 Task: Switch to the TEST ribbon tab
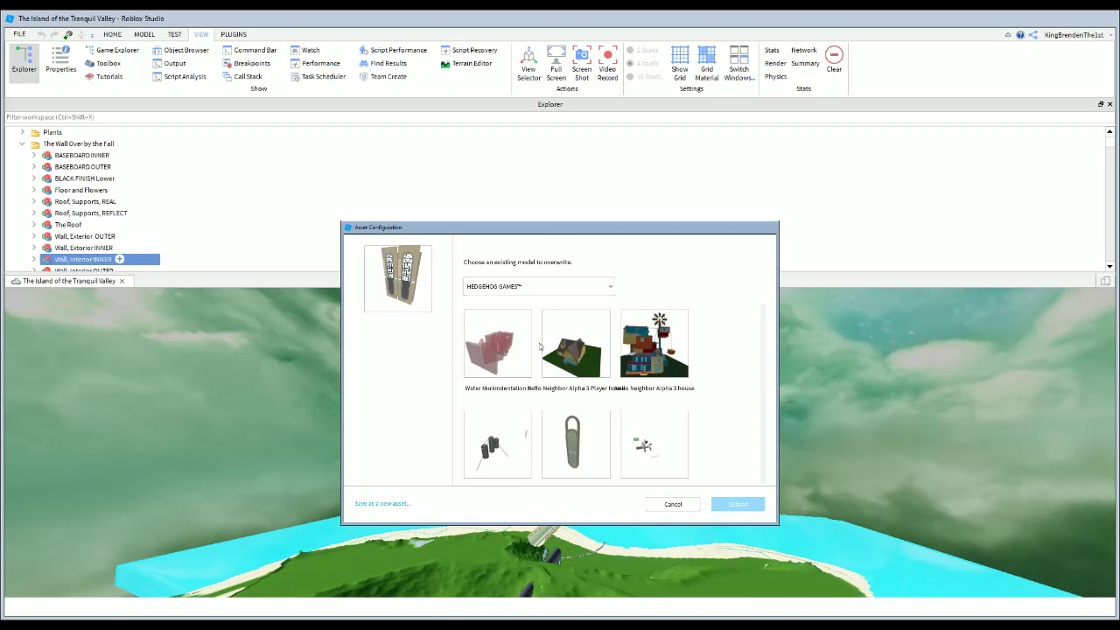click(x=175, y=34)
